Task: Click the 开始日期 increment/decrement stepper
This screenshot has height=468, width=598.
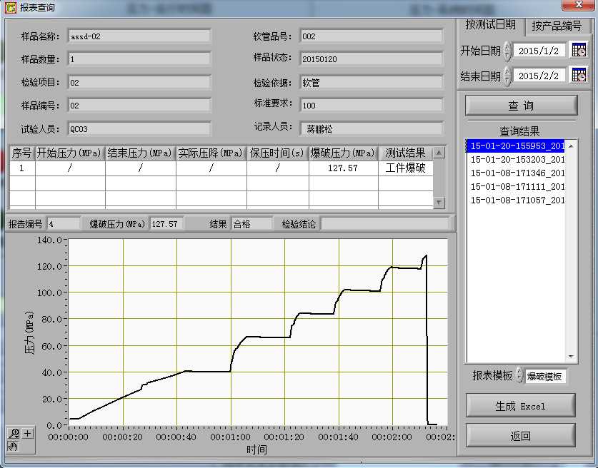Action: point(507,51)
